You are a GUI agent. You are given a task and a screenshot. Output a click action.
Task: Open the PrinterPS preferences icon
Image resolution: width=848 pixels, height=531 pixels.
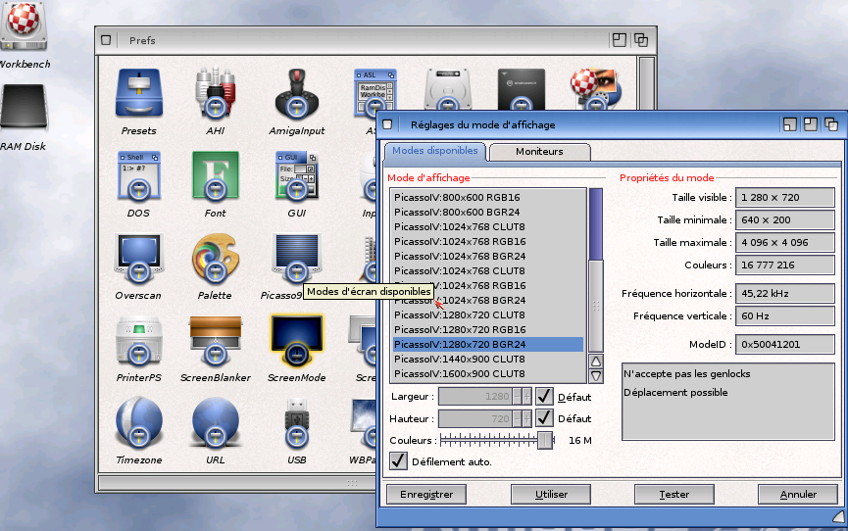click(x=139, y=340)
